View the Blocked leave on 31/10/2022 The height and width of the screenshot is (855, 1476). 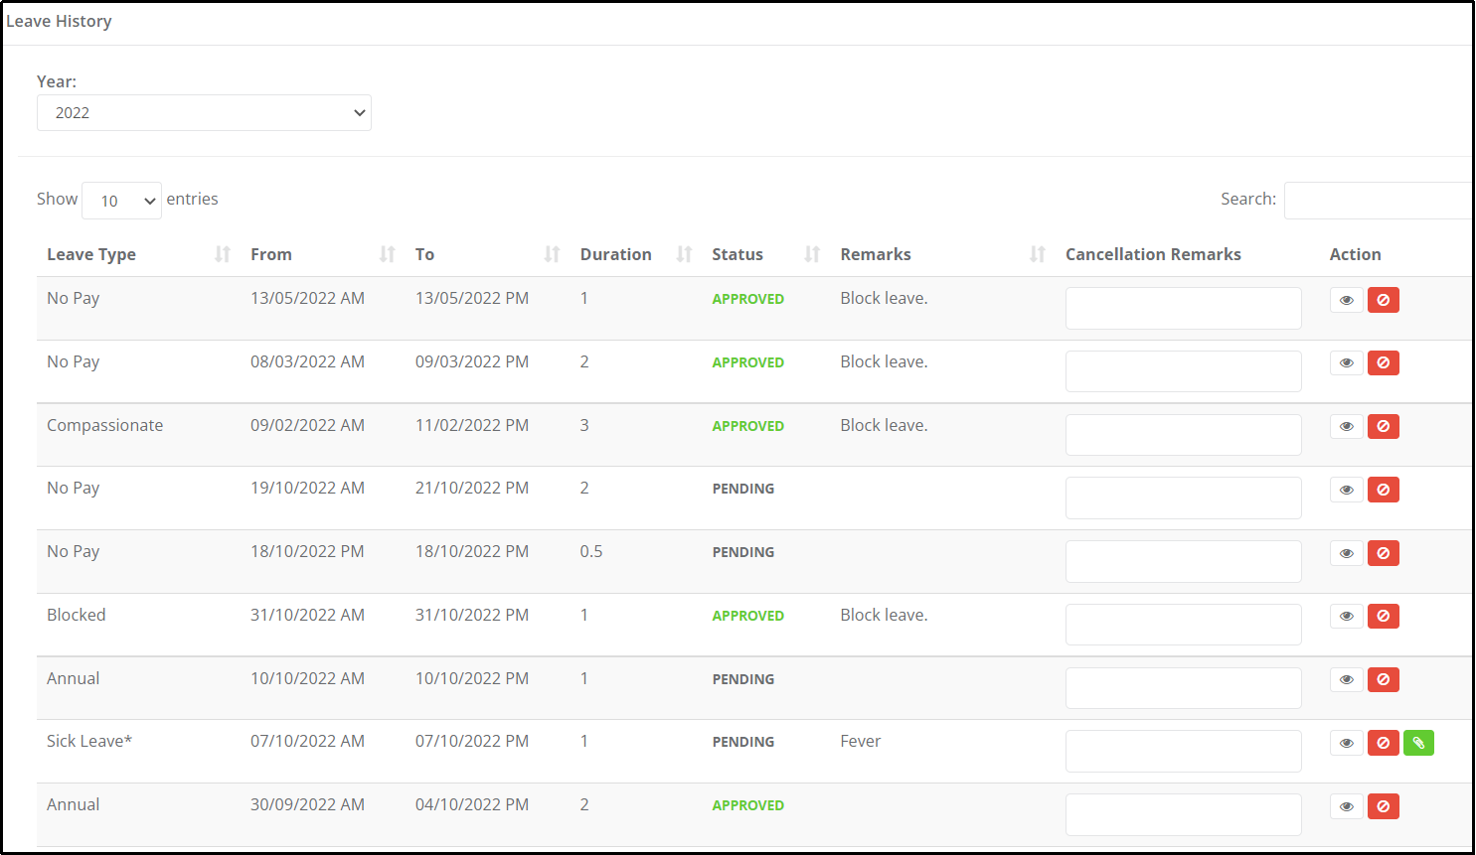(x=1346, y=617)
